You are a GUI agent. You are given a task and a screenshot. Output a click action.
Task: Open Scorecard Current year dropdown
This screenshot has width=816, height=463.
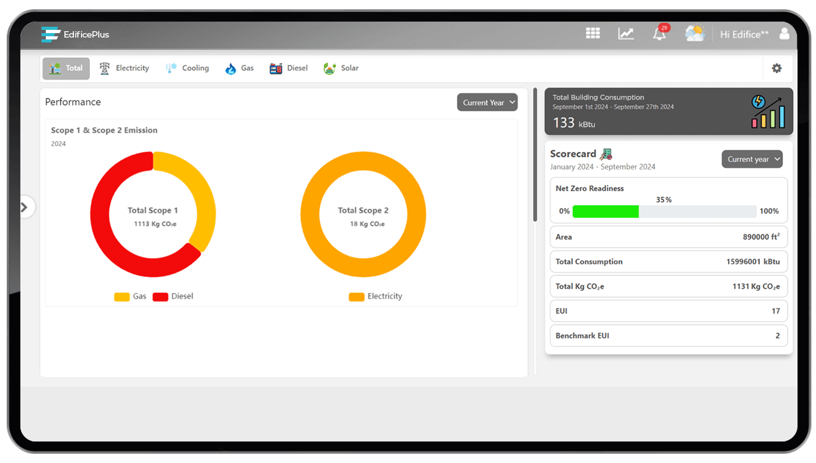point(752,159)
